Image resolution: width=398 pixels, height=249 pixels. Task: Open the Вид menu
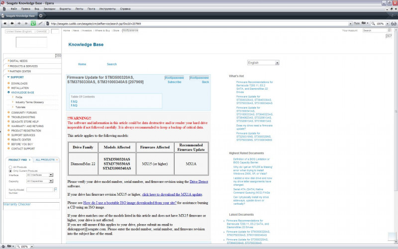coord(37,9)
